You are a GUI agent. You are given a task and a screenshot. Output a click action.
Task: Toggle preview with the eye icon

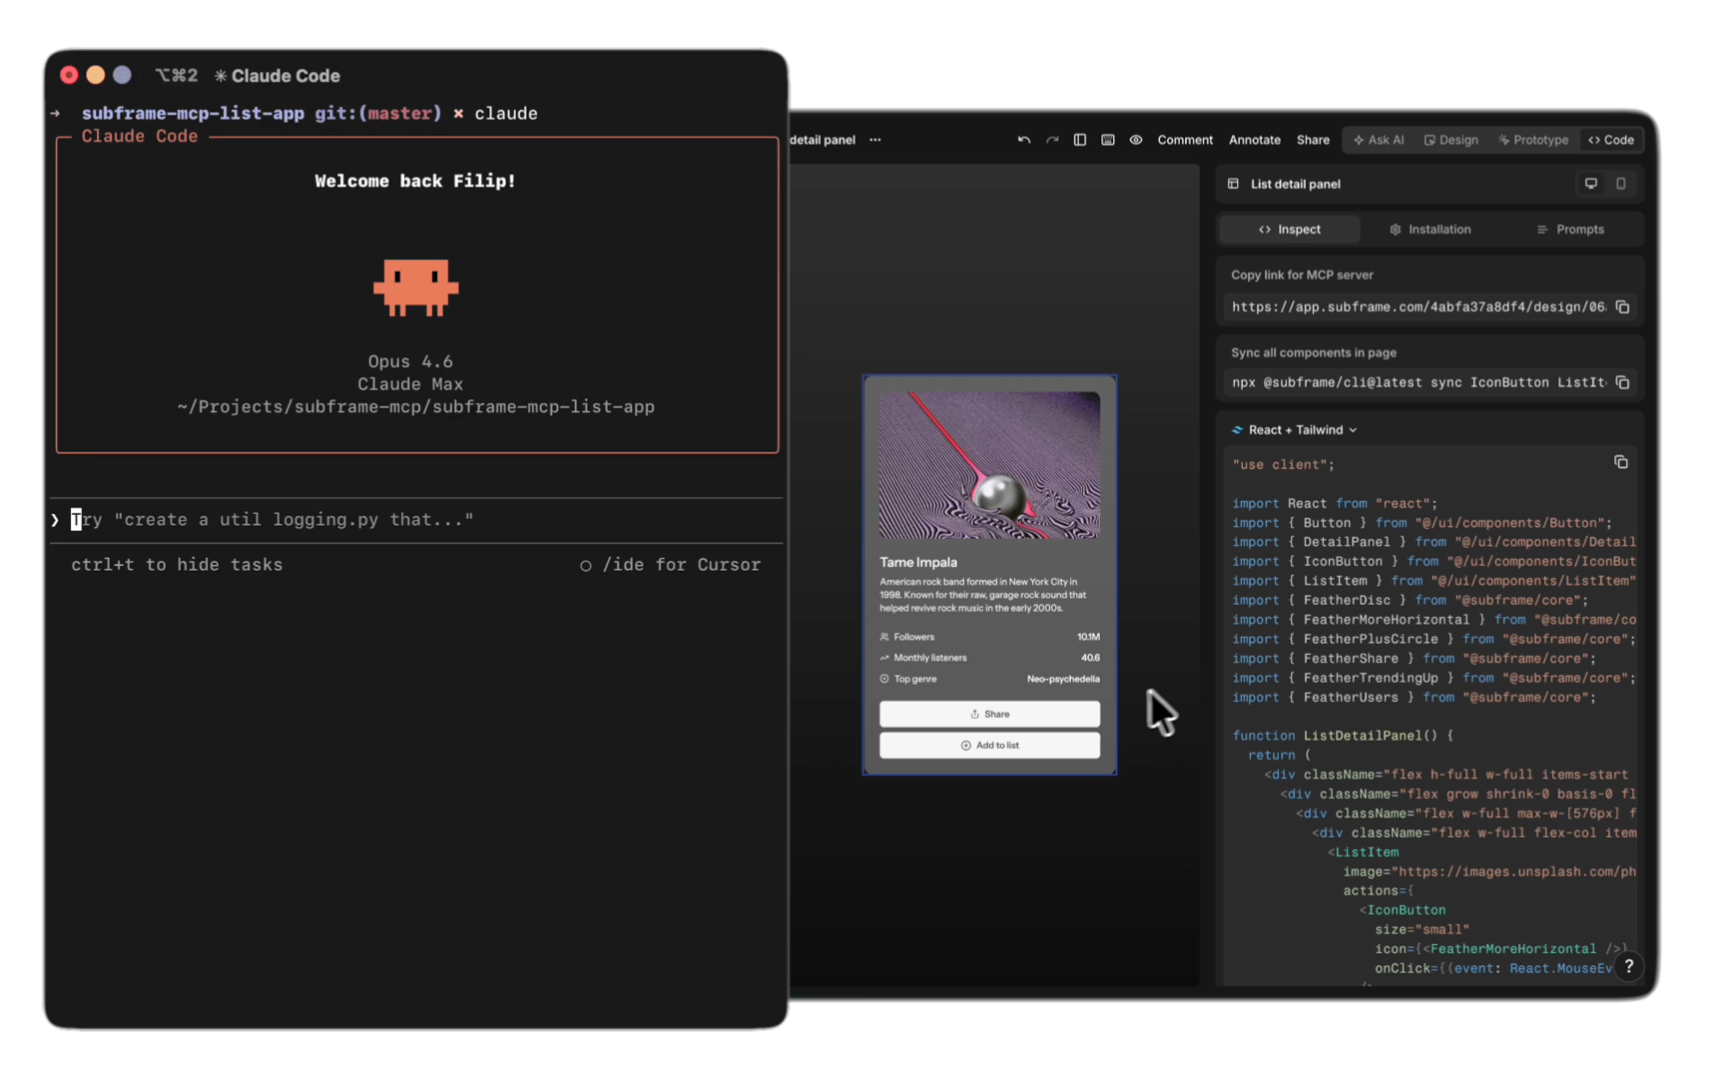pyautogui.click(x=1135, y=140)
